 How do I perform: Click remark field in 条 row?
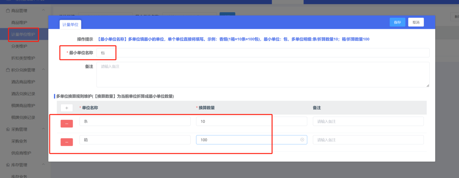(368, 121)
